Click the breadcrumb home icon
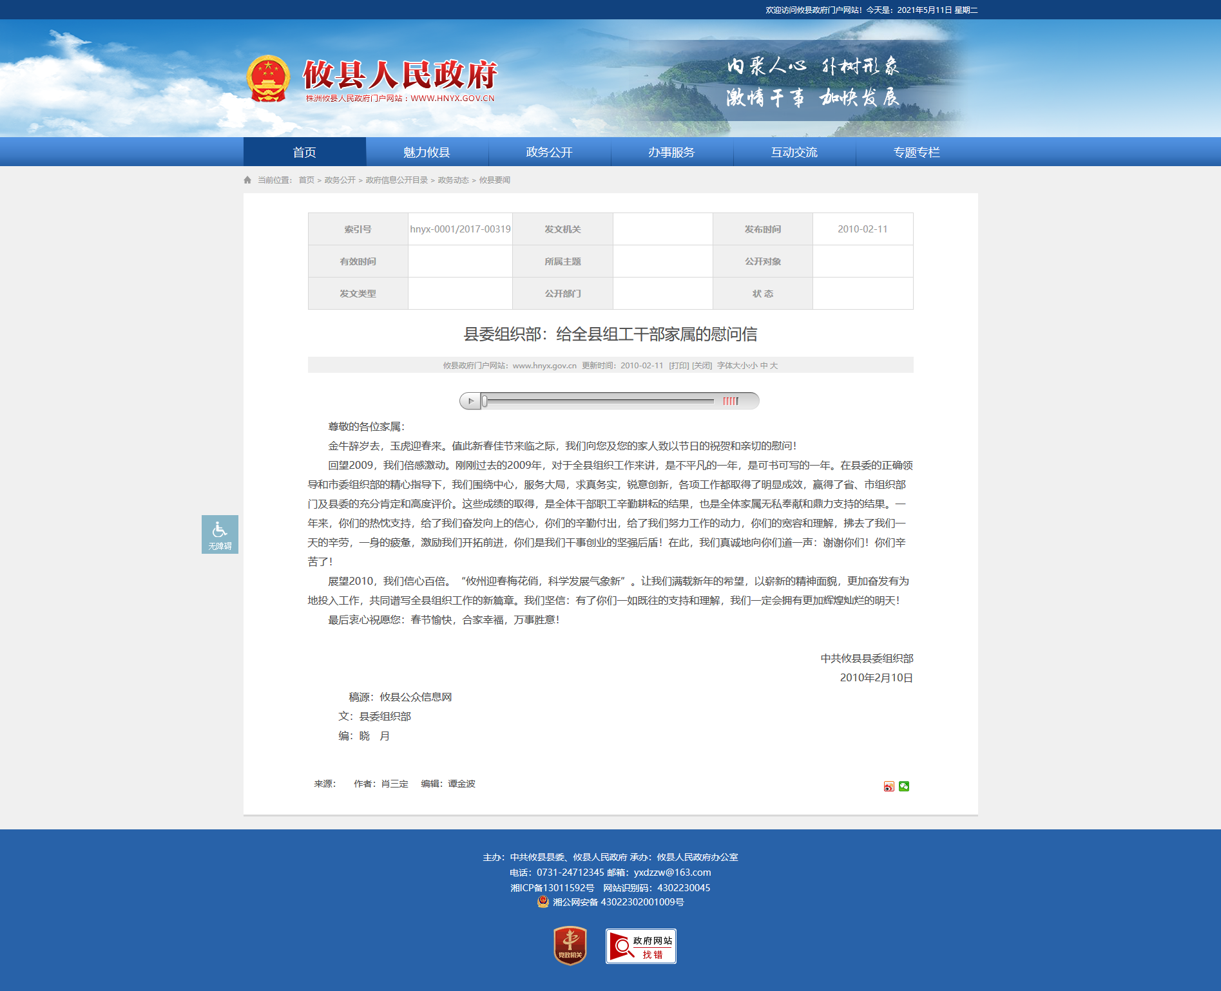The image size is (1221, 991). click(247, 180)
